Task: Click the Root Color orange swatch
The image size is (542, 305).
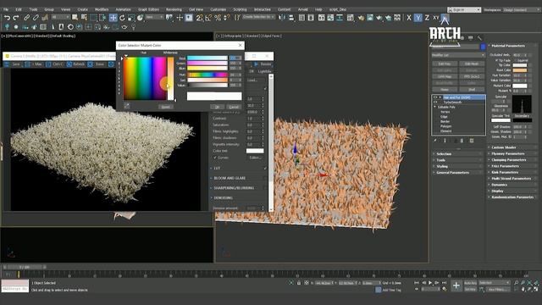Action: (520, 70)
